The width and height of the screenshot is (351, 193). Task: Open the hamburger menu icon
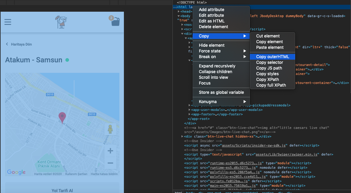pyautogui.click(x=8, y=22)
